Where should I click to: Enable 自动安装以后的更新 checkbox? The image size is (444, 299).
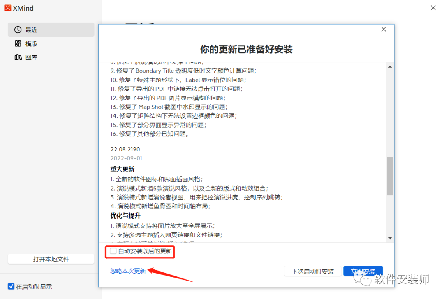point(113,251)
